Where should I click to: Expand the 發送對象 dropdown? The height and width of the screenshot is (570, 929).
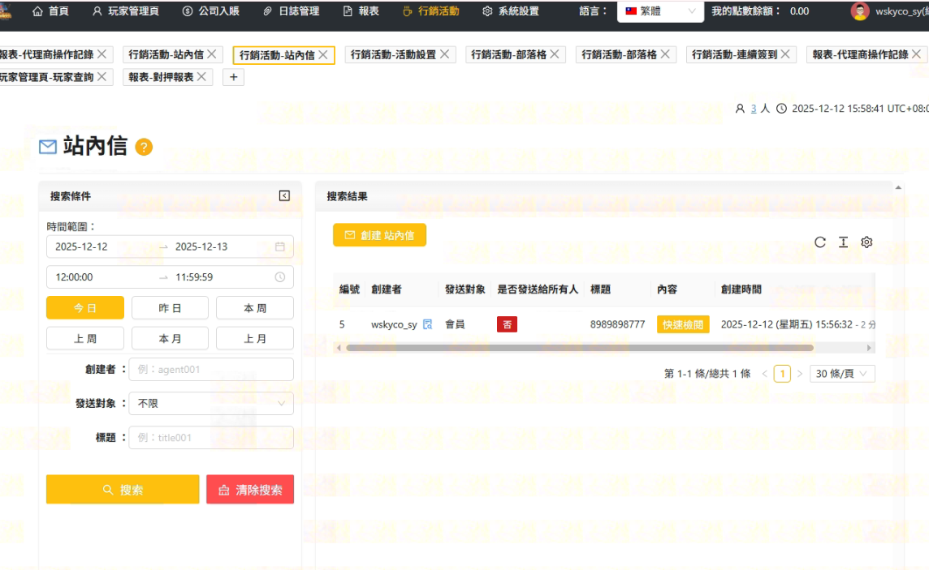pyautogui.click(x=210, y=403)
